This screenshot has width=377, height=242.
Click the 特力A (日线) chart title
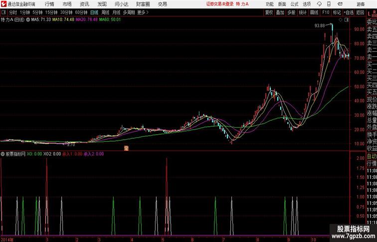click(12, 20)
